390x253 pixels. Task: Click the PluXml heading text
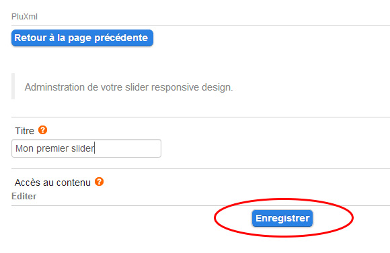point(24,17)
